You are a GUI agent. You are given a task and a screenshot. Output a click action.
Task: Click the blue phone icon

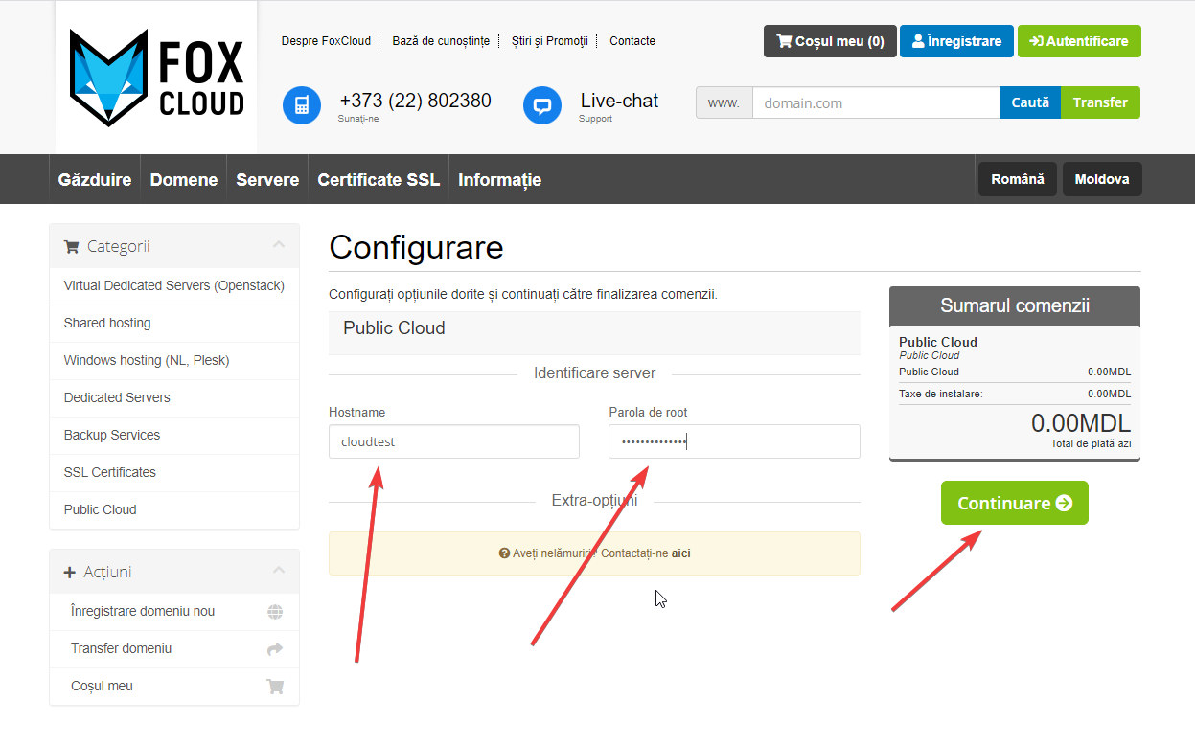tap(302, 104)
